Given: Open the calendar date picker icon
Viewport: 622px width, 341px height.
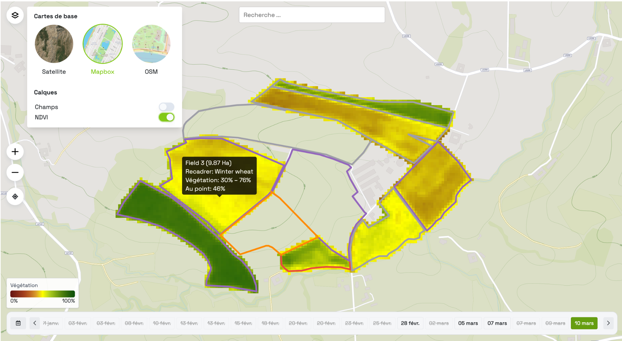Looking at the screenshot, I should pos(18,323).
